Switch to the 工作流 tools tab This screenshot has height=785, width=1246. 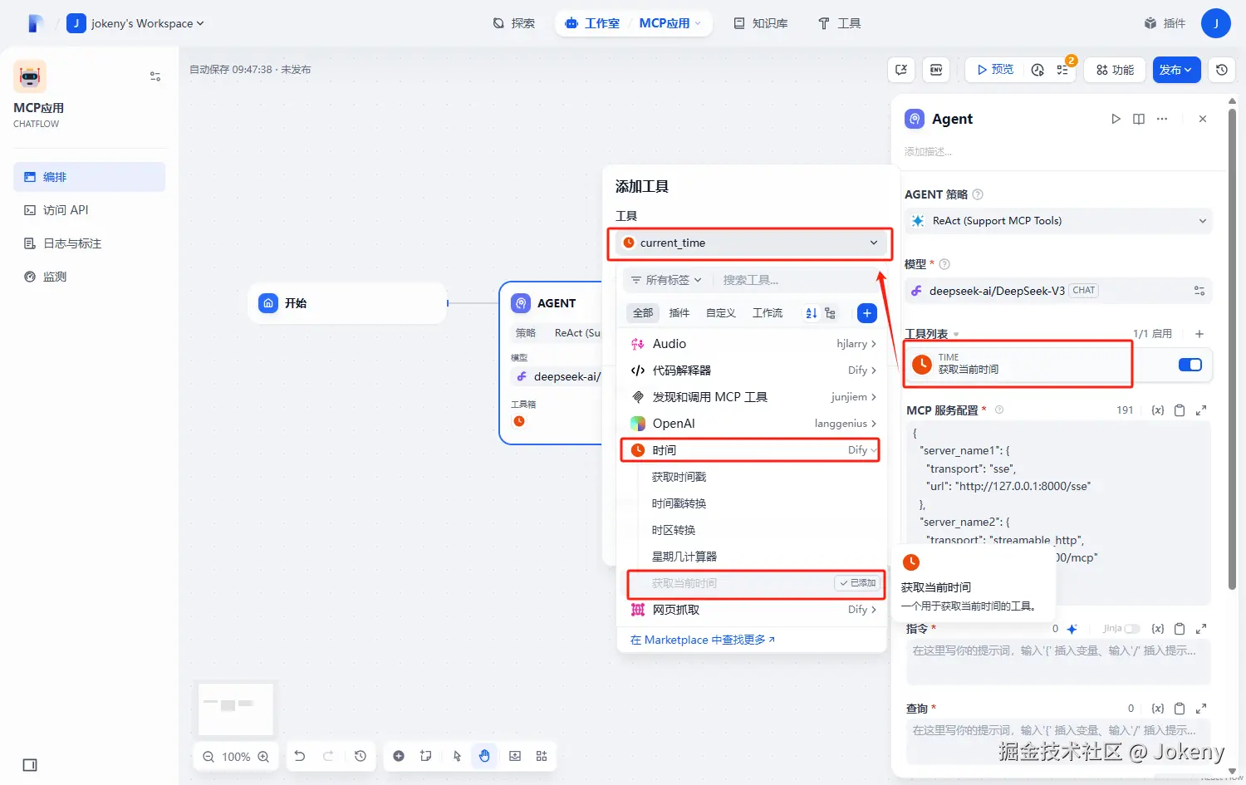(x=768, y=313)
